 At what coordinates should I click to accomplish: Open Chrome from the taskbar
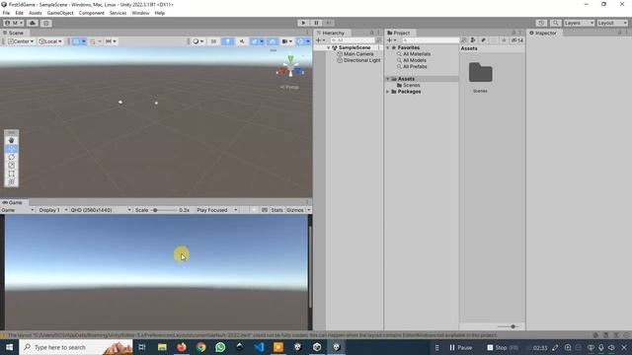point(200,347)
